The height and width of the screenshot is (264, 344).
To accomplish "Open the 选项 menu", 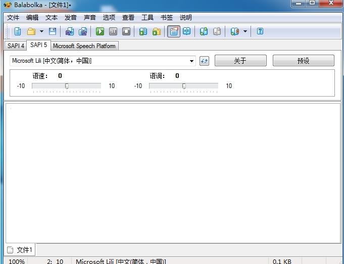I will 109,18.
